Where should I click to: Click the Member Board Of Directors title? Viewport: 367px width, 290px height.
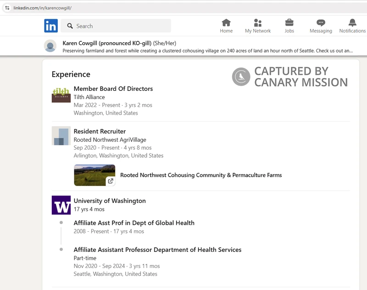click(x=113, y=89)
